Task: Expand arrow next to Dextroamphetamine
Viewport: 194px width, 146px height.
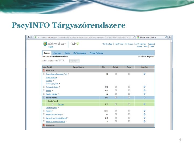Action: coord(60,87)
